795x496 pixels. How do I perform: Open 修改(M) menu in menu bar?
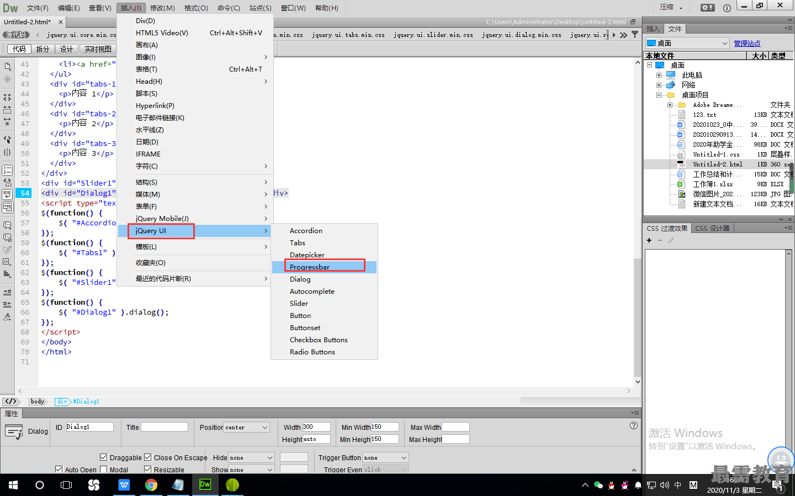[x=162, y=8]
